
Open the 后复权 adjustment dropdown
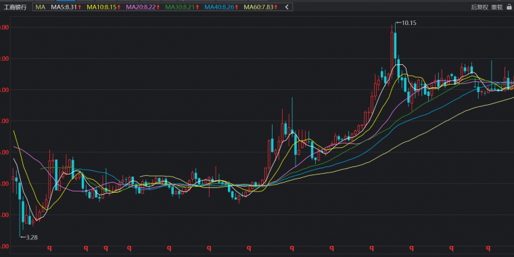pos(480,7)
